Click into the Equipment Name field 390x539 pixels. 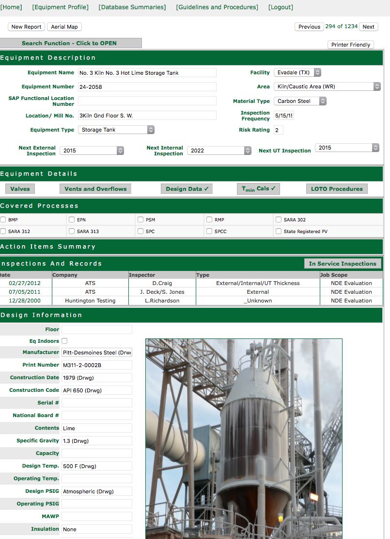point(147,73)
